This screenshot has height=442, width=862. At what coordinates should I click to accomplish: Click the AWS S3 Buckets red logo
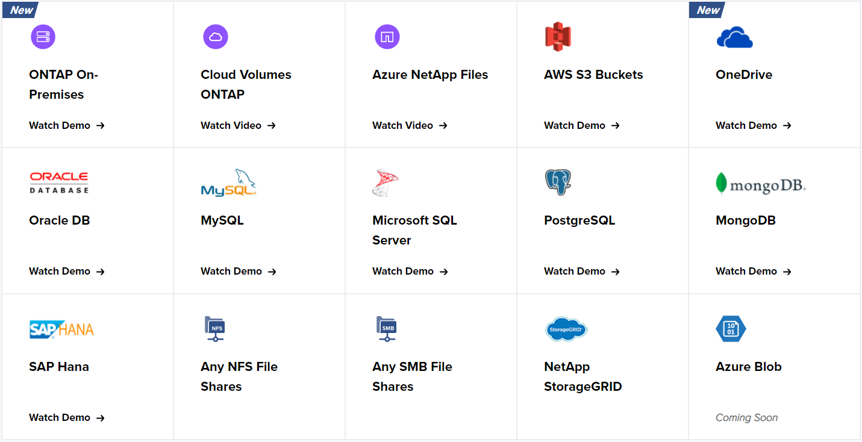(x=557, y=37)
